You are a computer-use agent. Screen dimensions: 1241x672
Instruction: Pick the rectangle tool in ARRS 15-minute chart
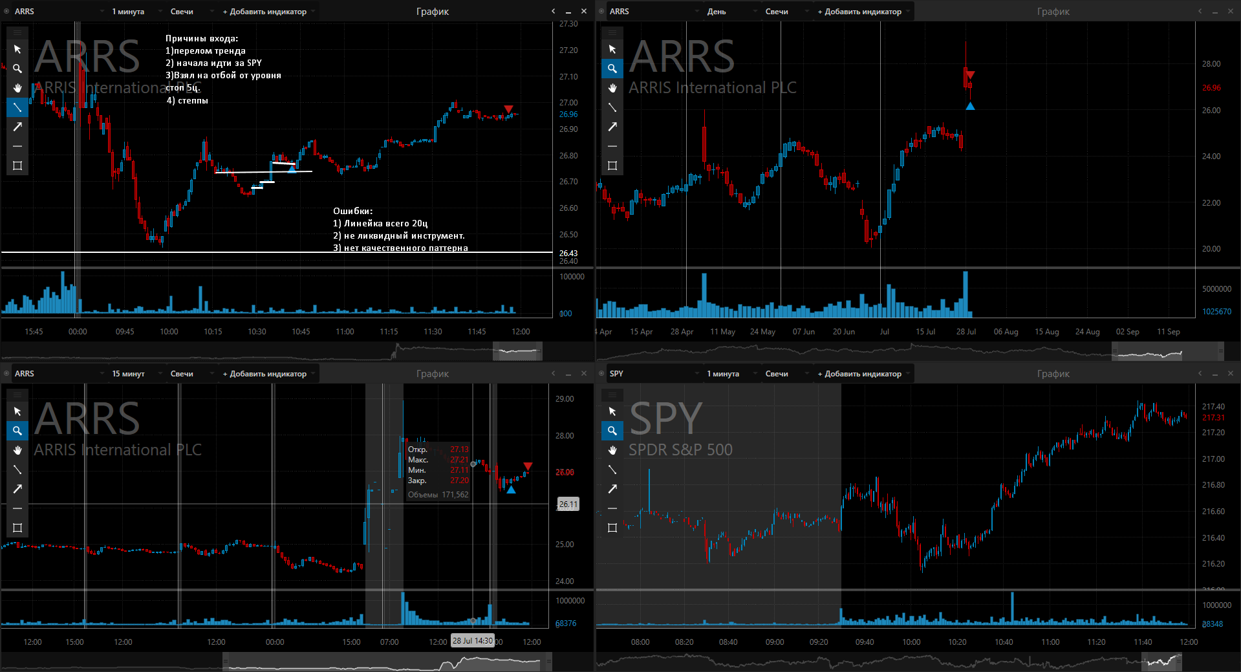pos(17,528)
